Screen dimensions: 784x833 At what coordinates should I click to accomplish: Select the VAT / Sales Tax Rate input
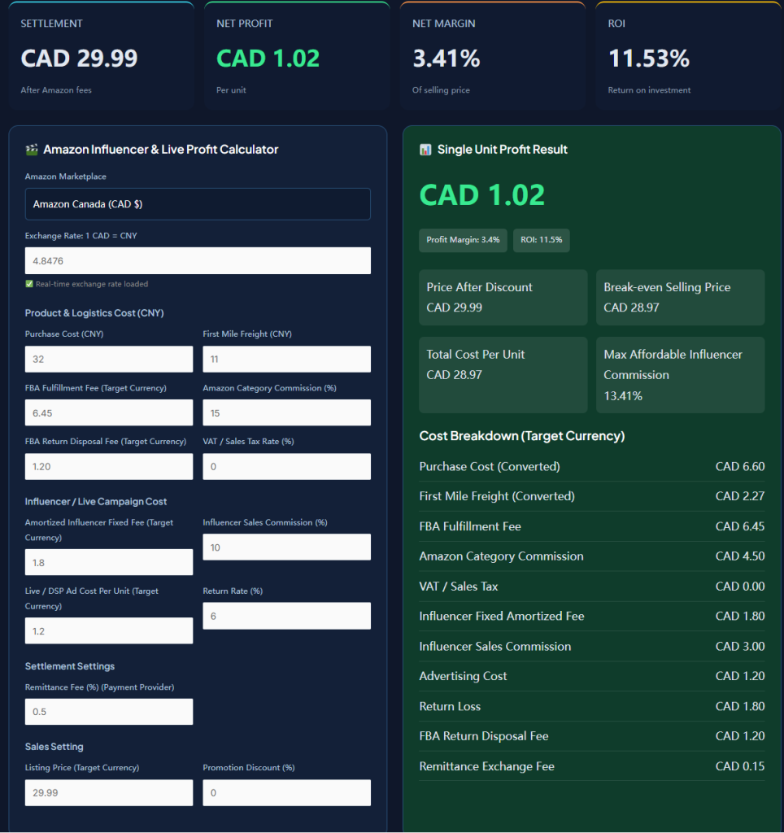click(x=287, y=466)
